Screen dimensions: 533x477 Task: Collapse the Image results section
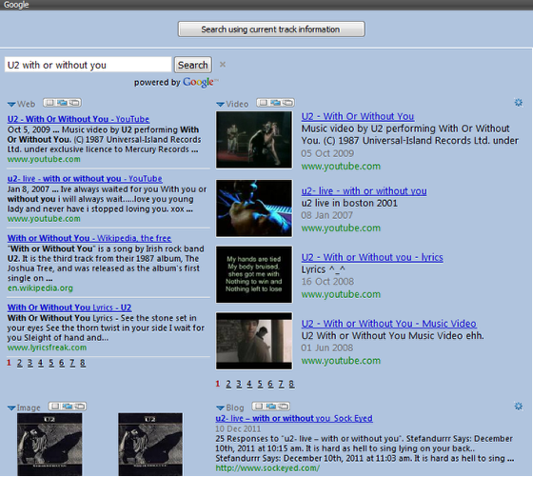11,408
